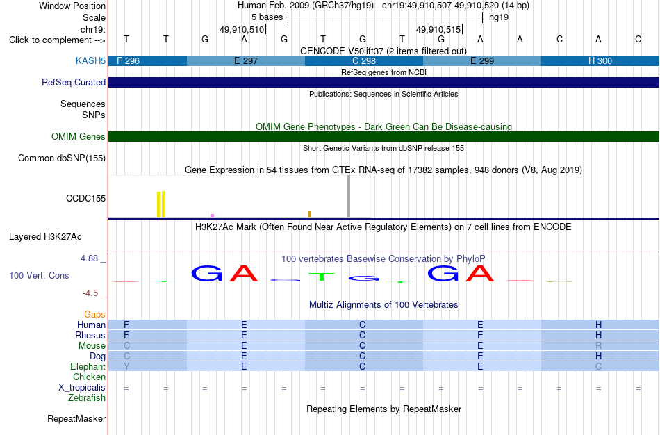Click the Window Position label
The height and width of the screenshot is (435, 660).
pos(72,6)
